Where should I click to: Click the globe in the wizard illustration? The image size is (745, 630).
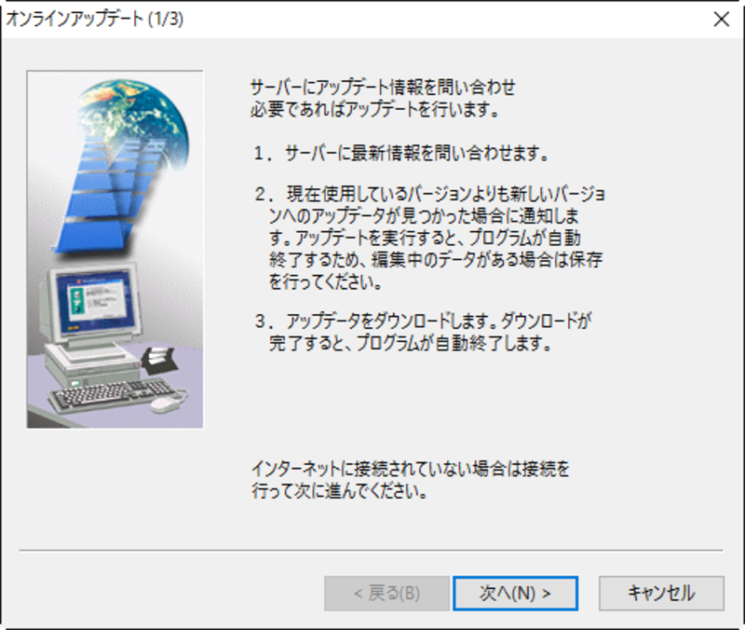click(134, 119)
